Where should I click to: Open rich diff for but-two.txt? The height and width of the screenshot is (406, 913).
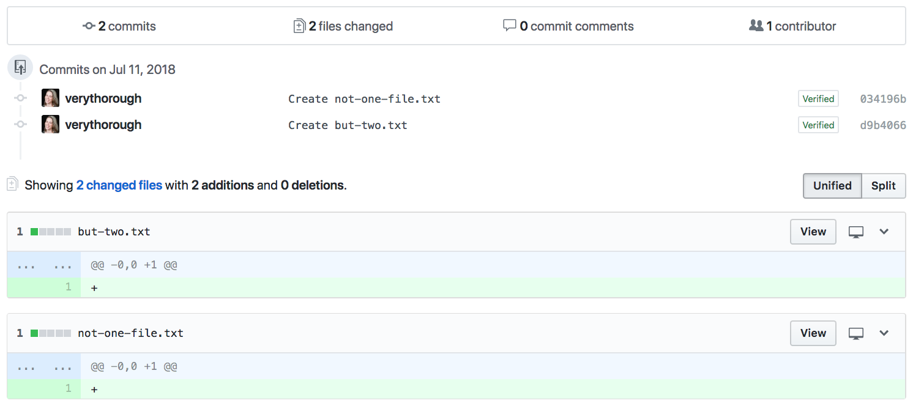coord(855,231)
